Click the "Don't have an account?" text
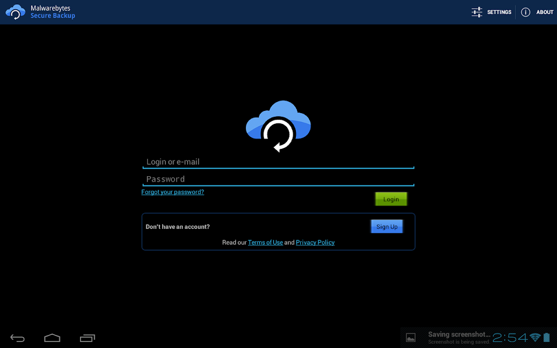The image size is (557, 348). (x=178, y=227)
